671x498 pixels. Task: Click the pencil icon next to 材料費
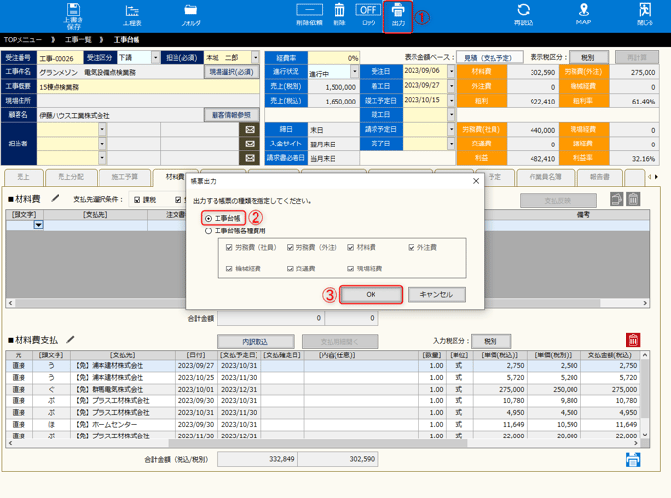coord(56,198)
